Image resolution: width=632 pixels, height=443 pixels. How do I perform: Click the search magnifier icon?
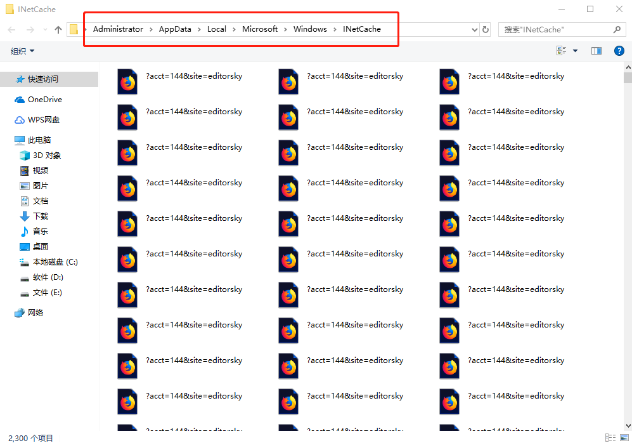click(x=617, y=29)
